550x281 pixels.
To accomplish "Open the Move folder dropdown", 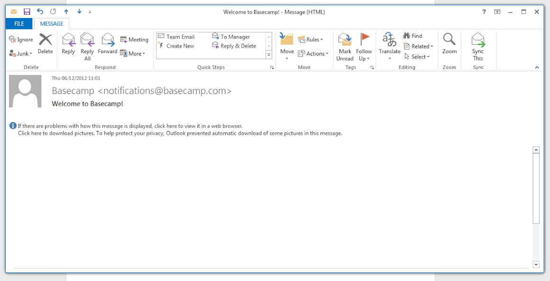I will tap(287, 47).
